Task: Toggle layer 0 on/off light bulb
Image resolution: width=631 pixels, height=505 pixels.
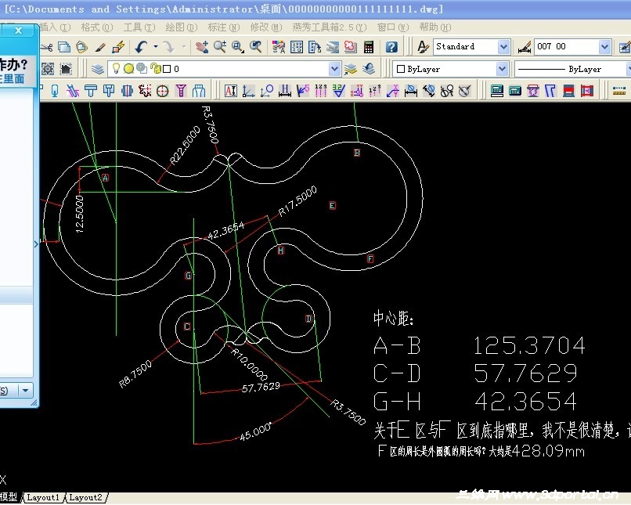Action: coord(117,68)
